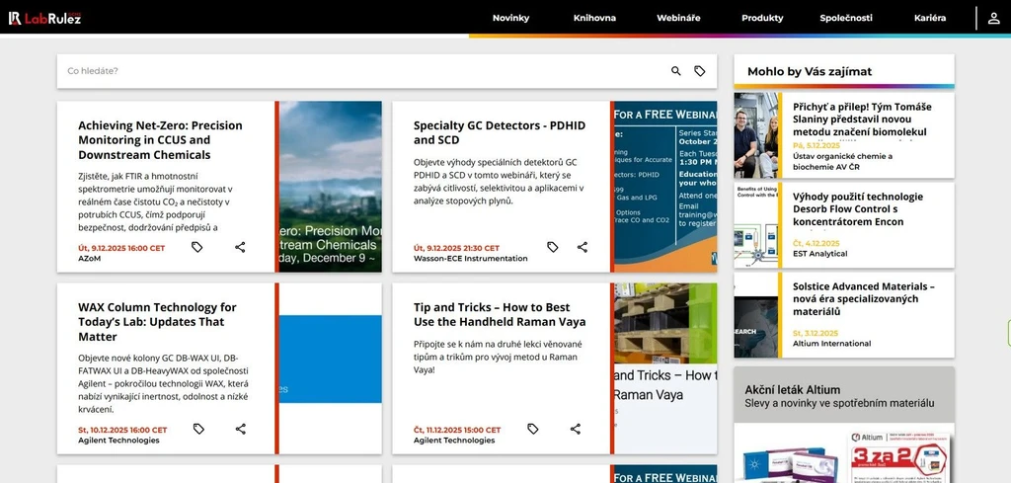This screenshot has width=1011, height=483.
Task: Open tag filter icon in search bar
Action: click(x=700, y=71)
